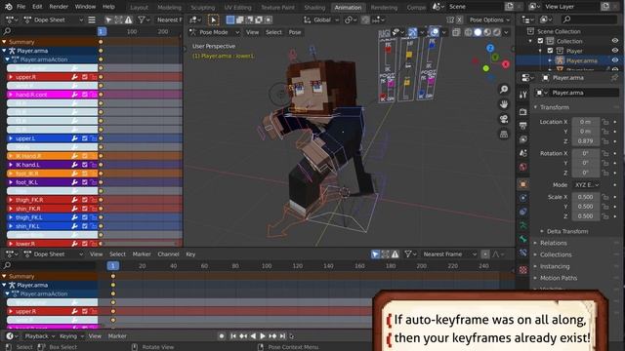
Task: Open the World properties tab
Action: 523,167
